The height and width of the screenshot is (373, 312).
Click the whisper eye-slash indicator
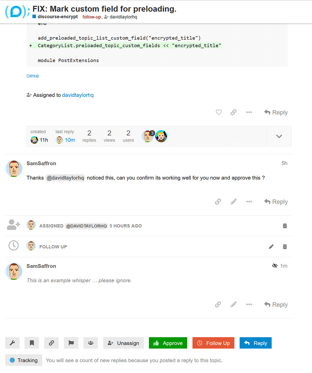275,266
